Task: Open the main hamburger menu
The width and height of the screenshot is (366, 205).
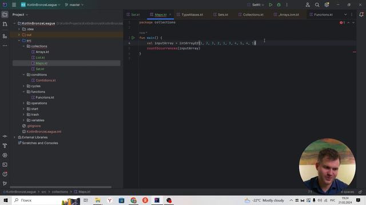Action: coord(14,5)
